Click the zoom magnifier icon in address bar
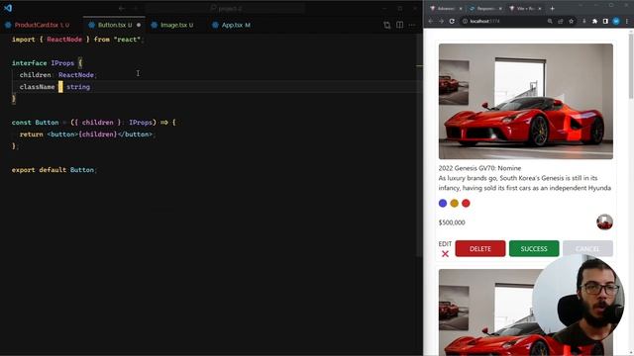This screenshot has width=634, height=356. click(550, 21)
